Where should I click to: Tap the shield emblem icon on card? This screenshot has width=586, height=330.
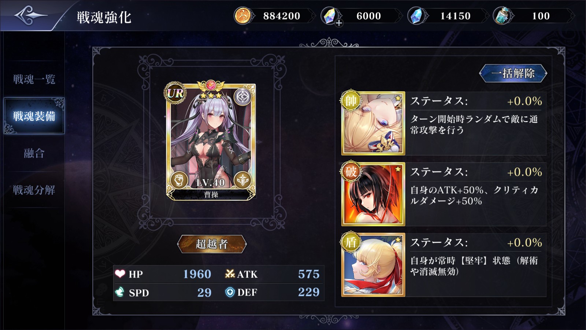[x=243, y=180]
